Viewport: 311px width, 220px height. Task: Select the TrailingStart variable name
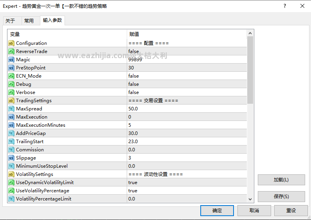click(30, 142)
